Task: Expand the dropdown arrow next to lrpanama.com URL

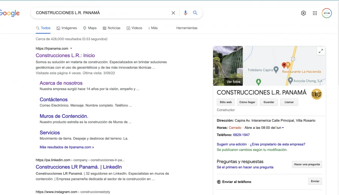Action: (71, 48)
